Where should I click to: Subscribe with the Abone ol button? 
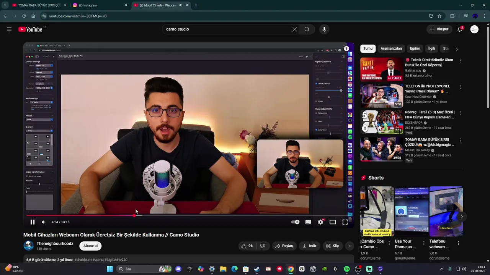(90, 246)
